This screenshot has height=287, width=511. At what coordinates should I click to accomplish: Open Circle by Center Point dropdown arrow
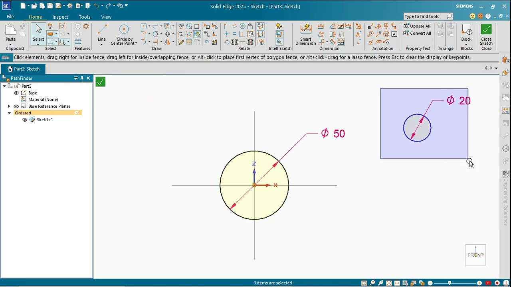(x=136, y=43)
